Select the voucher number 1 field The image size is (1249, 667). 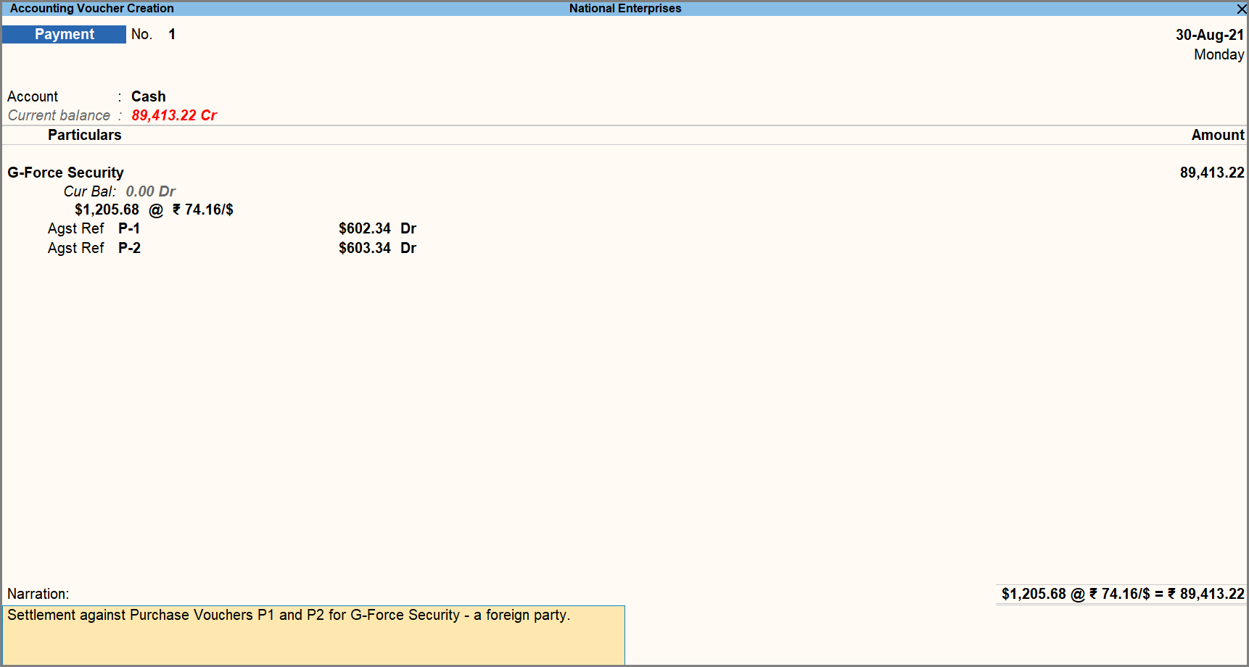click(172, 34)
